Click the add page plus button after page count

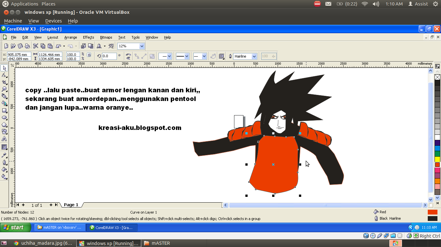click(51, 205)
